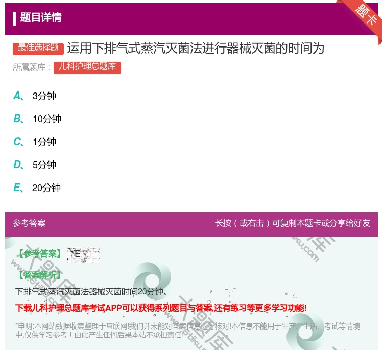Click the 申明 disclaimer text
The height and width of the screenshot is (350, 383).
point(187,330)
